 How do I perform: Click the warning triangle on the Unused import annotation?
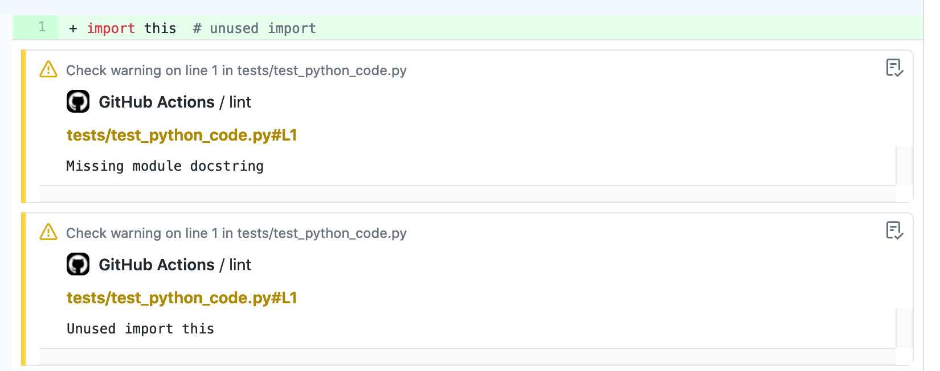click(x=48, y=232)
